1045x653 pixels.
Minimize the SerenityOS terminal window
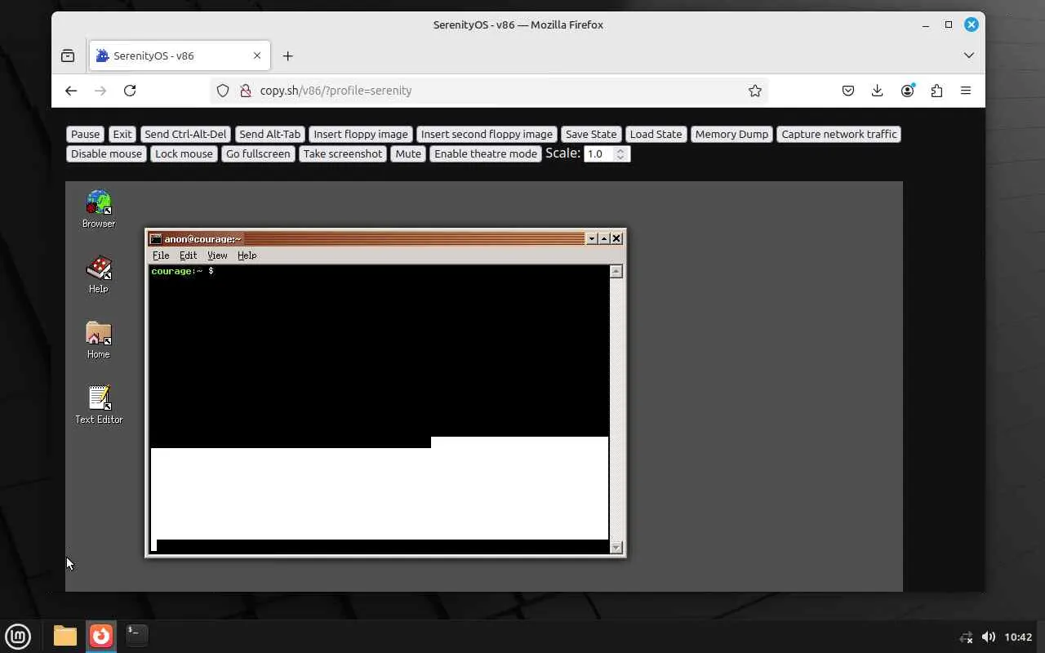(x=592, y=238)
